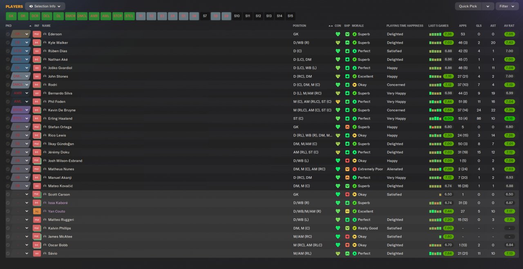Screen dimensions: 523x269
Task: Toggle selection checkmark for Scott Carson
Action: click(8, 194)
